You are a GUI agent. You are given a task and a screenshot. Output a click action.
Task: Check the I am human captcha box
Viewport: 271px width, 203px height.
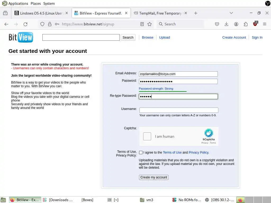click(147, 136)
